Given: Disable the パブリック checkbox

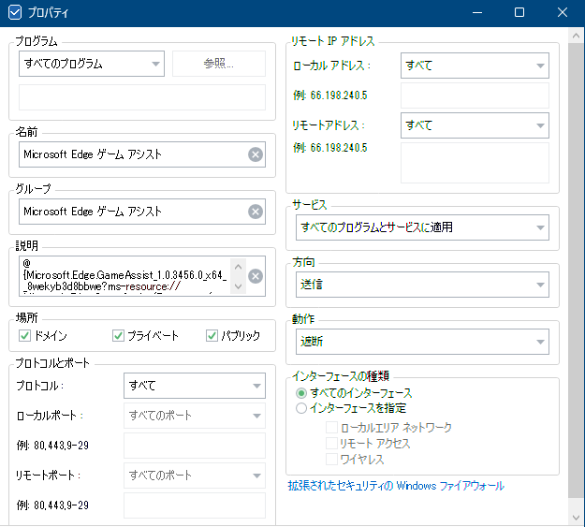Looking at the screenshot, I should pos(212,335).
